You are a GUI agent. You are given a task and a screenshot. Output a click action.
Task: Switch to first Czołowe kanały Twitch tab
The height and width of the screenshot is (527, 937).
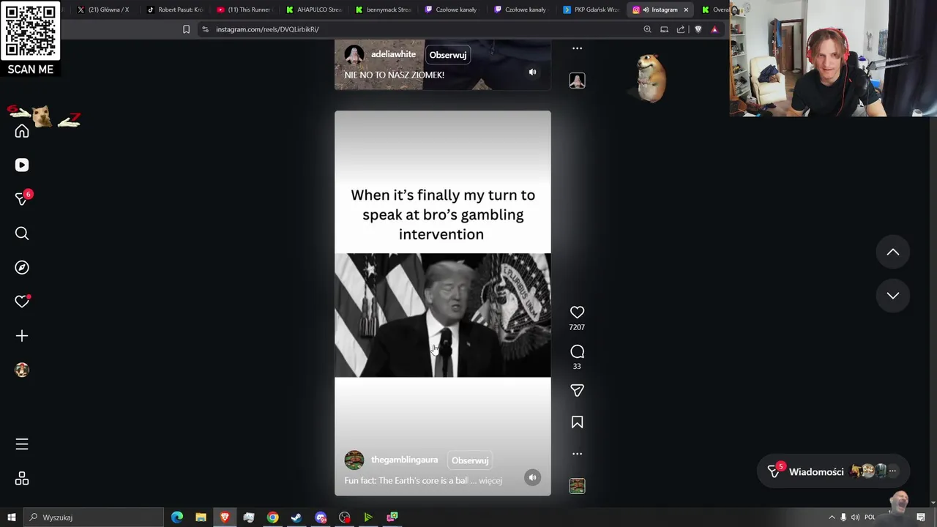pyautogui.click(x=453, y=10)
